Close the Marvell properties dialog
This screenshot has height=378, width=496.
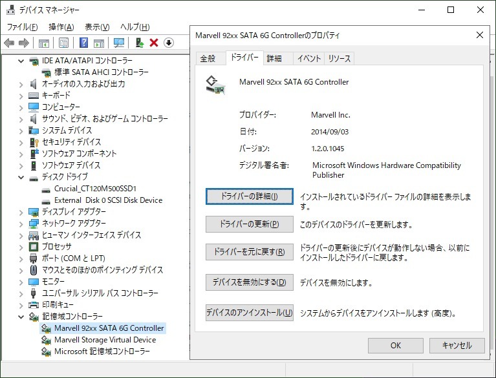click(480, 35)
